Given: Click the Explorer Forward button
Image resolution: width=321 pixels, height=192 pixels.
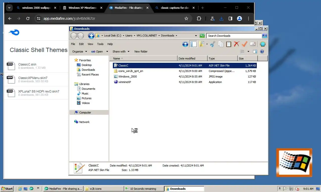Looking at the screenshot, I should [x=81, y=36].
